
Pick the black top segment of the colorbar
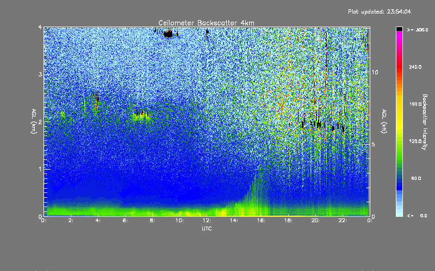399,29
